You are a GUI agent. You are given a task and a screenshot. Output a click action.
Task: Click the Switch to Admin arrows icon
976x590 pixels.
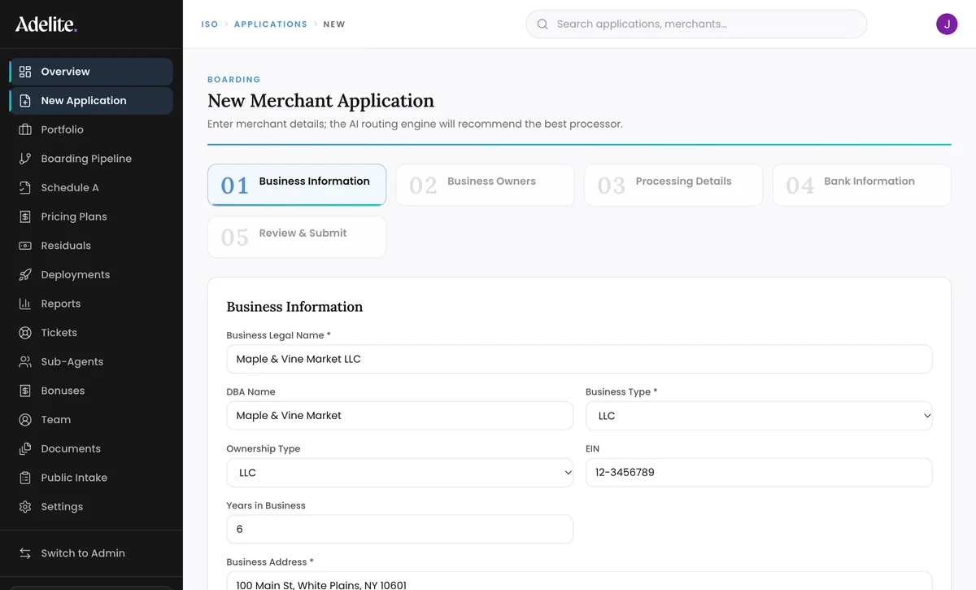click(25, 553)
